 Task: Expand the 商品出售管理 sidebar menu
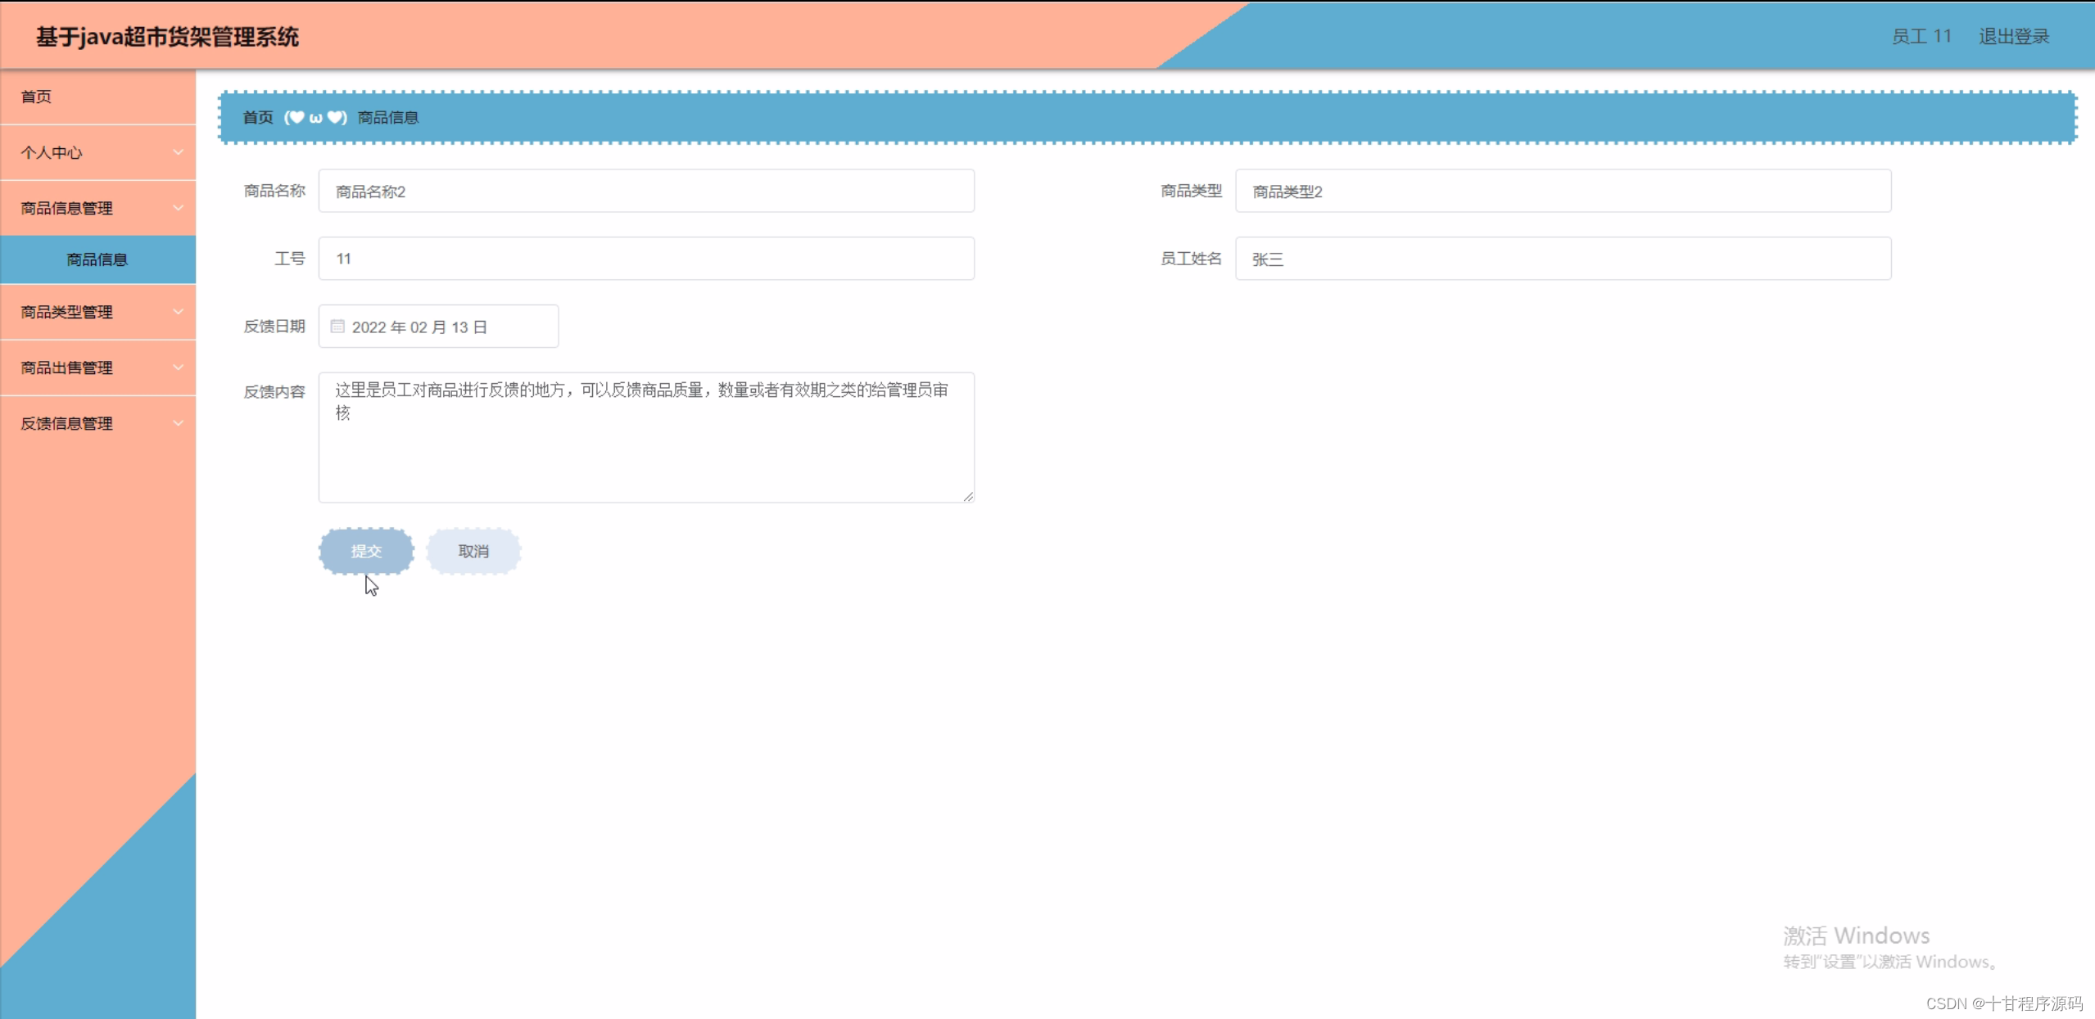coord(98,367)
